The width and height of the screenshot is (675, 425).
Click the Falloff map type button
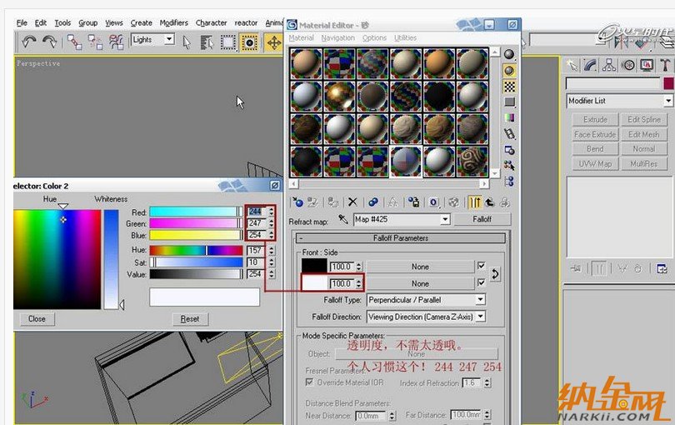click(x=482, y=219)
